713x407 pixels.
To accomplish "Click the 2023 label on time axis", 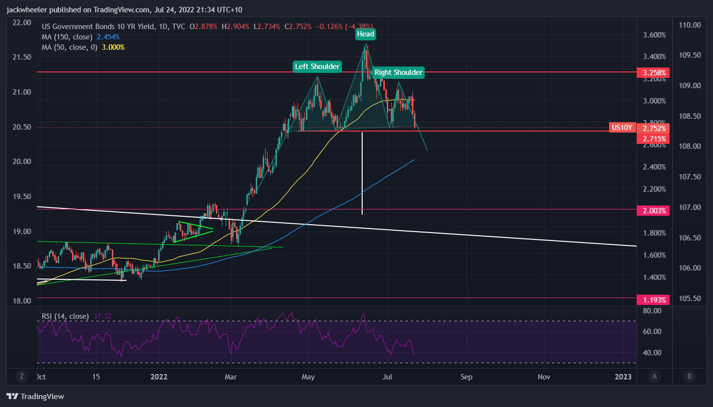I will pos(624,377).
